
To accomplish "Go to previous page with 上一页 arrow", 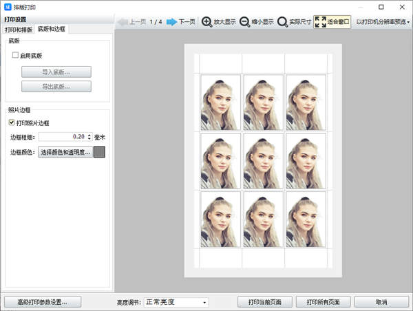I will click(123, 21).
